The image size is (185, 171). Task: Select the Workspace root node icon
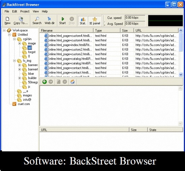point(9,30)
